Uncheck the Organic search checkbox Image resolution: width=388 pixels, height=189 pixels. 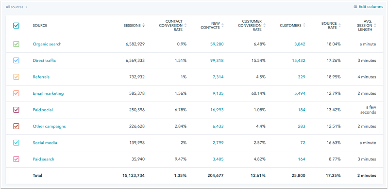pos(16,44)
